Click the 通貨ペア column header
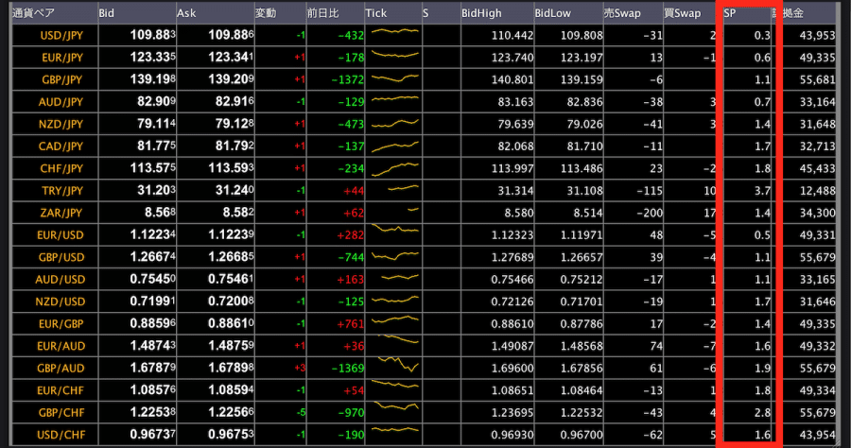The height and width of the screenshot is (448, 851). [x=55, y=13]
